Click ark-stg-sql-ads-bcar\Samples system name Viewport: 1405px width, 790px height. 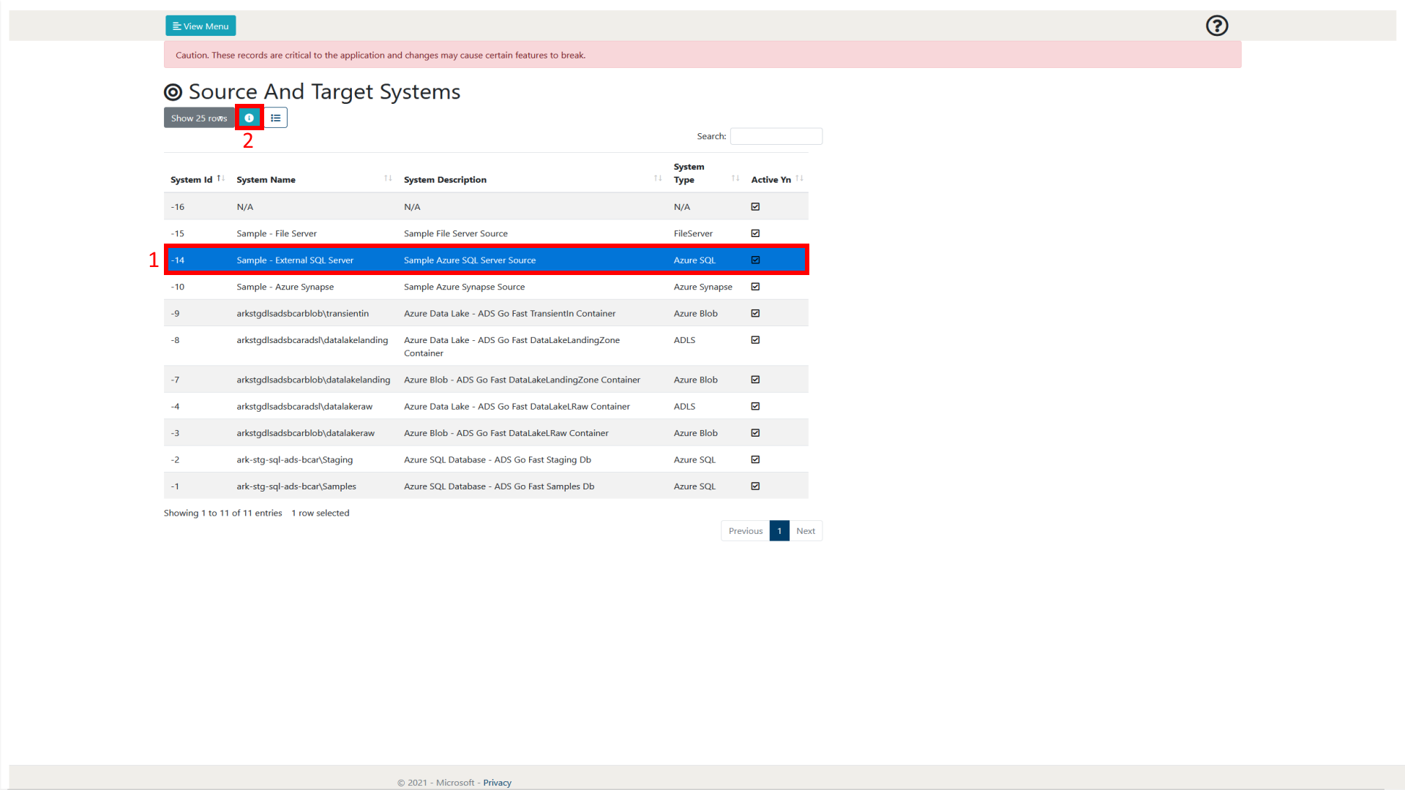296,486
